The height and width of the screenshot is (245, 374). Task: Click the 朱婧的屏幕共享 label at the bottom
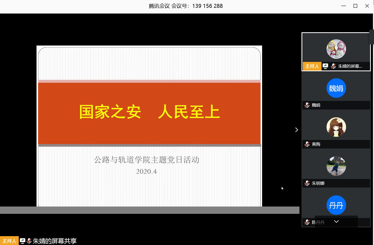pyautogui.click(x=55, y=241)
